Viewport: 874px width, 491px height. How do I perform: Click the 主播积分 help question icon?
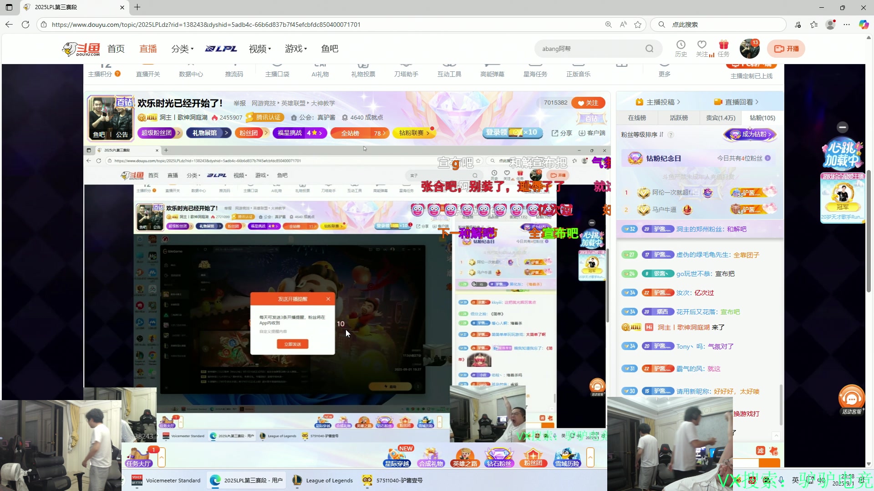pos(117,74)
